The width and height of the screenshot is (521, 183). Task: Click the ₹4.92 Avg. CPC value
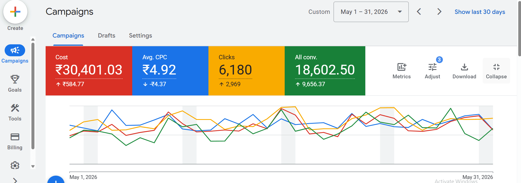click(x=159, y=70)
